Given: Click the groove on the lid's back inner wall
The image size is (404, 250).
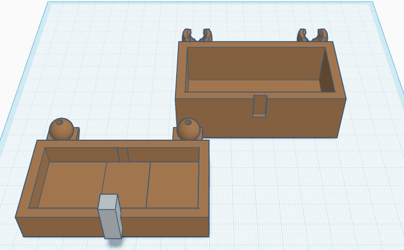Looking at the screenshot, I should click(x=123, y=155).
